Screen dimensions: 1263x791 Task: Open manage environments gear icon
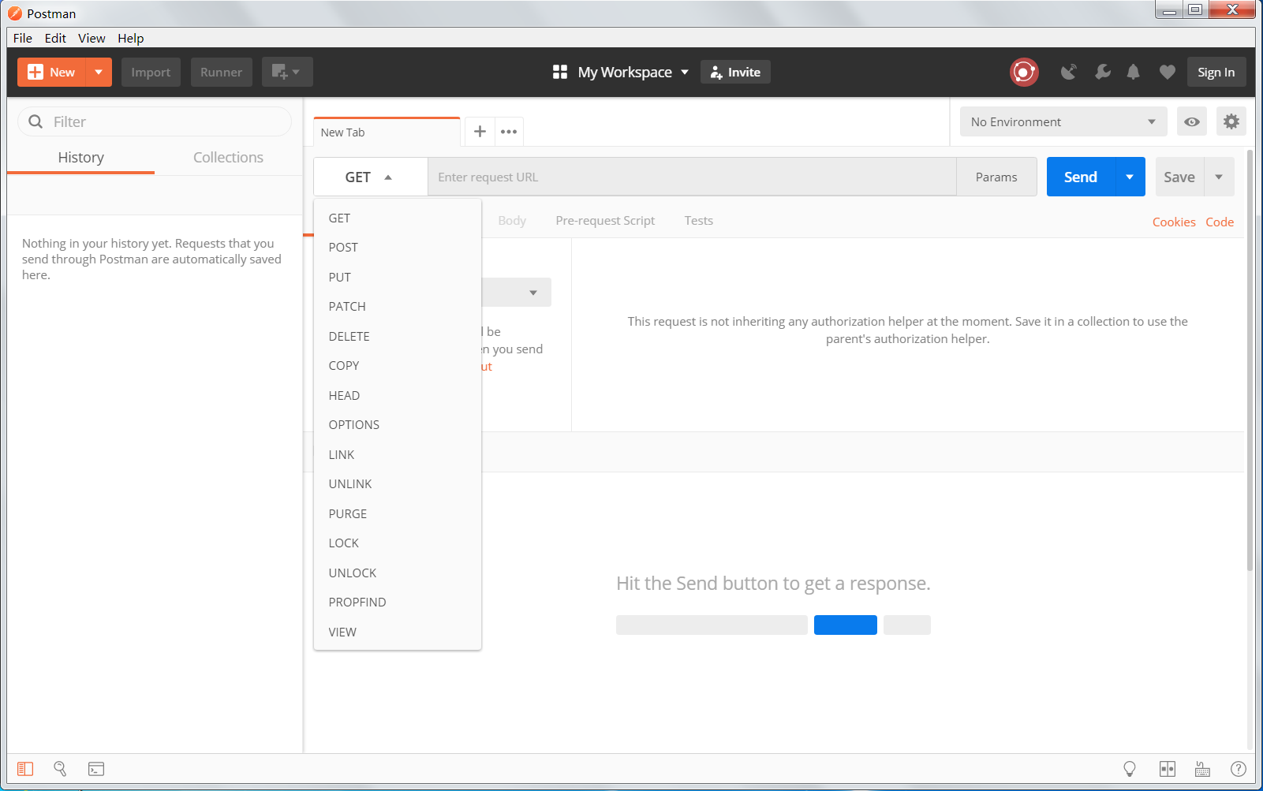pyautogui.click(x=1231, y=121)
